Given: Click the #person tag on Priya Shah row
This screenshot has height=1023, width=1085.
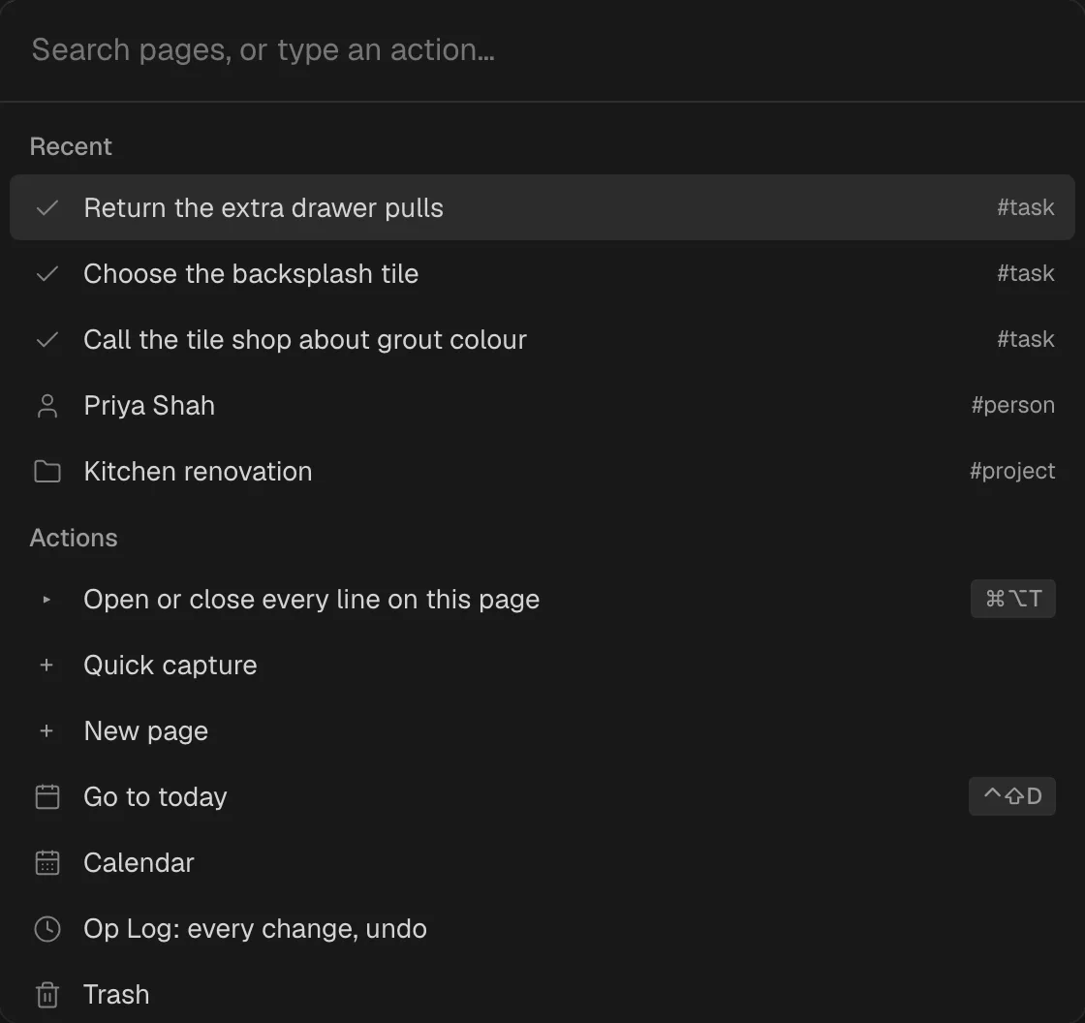Looking at the screenshot, I should pyautogui.click(x=1013, y=406).
